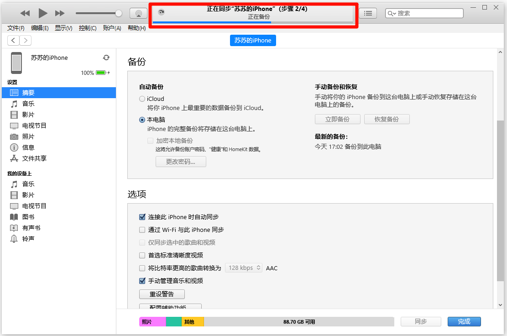
Task: Click the 今天 17:02 备份到此电脑 text
Action: pyautogui.click(x=348, y=147)
